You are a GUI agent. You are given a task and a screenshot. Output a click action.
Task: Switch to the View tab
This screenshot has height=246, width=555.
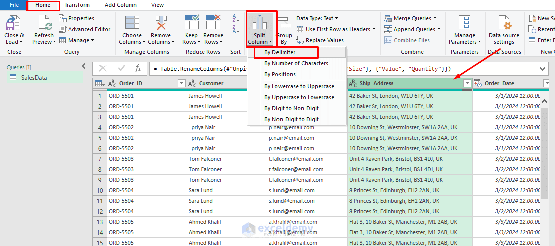(157, 5)
